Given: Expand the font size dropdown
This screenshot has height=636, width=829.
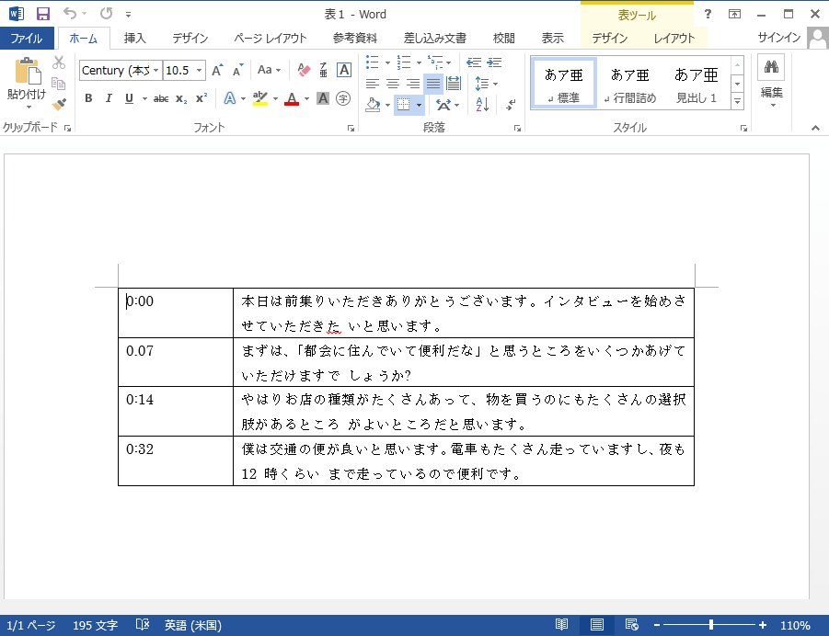Looking at the screenshot, I should click(200, 71).
